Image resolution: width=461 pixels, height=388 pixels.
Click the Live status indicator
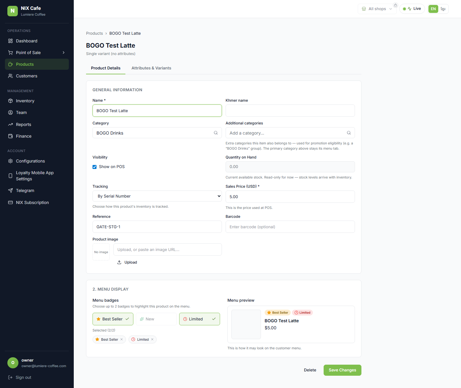412,9
